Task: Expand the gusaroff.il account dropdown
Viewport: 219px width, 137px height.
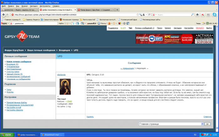Action: click(x=97, y=23)
